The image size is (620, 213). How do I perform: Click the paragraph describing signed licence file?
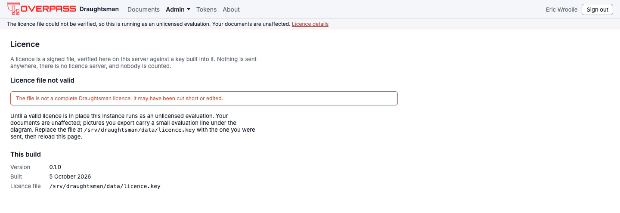[x=133, y=62]
